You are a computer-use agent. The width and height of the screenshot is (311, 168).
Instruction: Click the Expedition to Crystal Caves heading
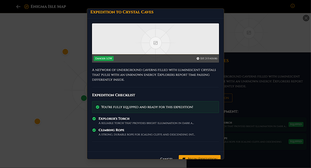click(x=122, y=12)
